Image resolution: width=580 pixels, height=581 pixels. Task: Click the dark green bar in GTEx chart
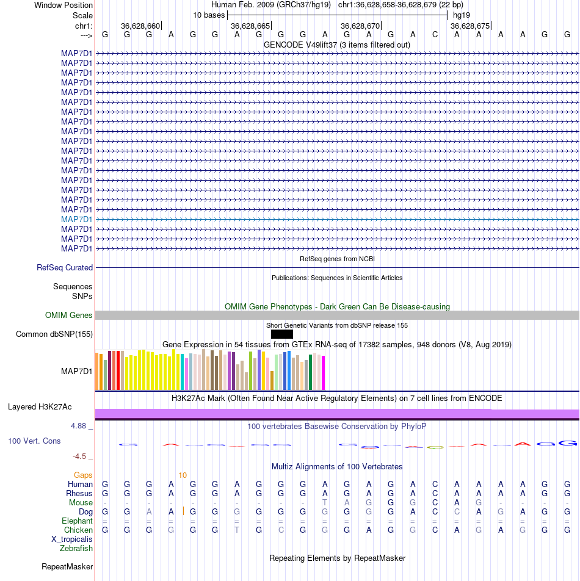[311, 372]
